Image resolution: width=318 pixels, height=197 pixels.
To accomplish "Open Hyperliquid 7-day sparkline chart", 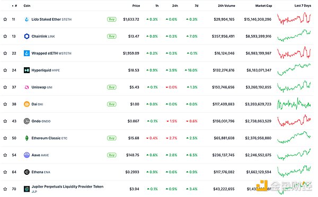I will pos(294,70).
